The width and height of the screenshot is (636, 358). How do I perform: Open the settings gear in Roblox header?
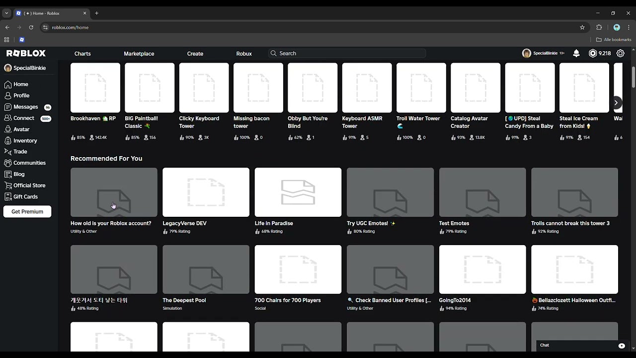[x=621, y=53]
